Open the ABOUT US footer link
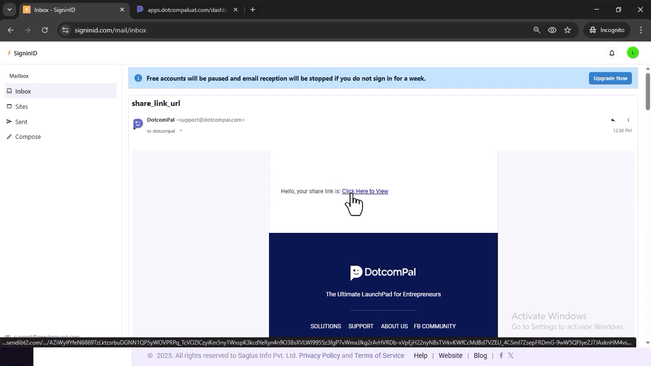The image size is (651, 366). [x=394, y=326]
